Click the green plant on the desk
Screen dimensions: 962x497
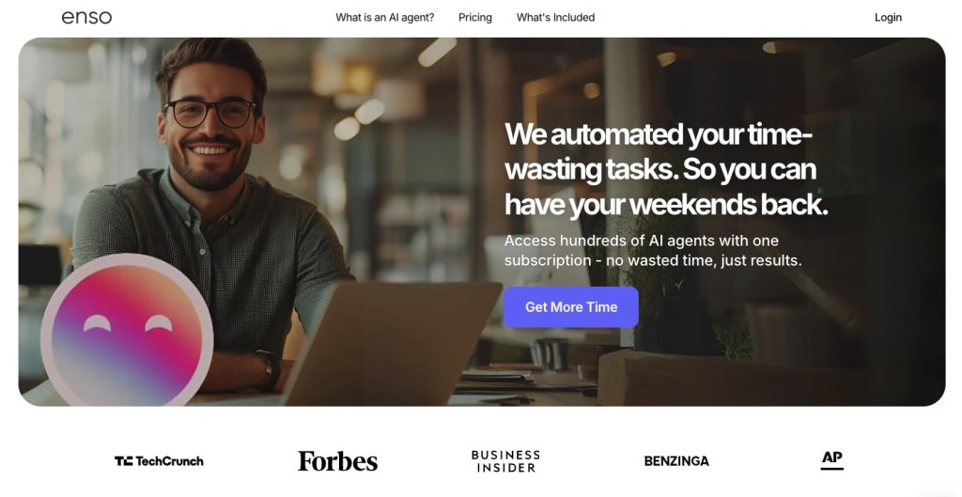click(x=734, y=339)
